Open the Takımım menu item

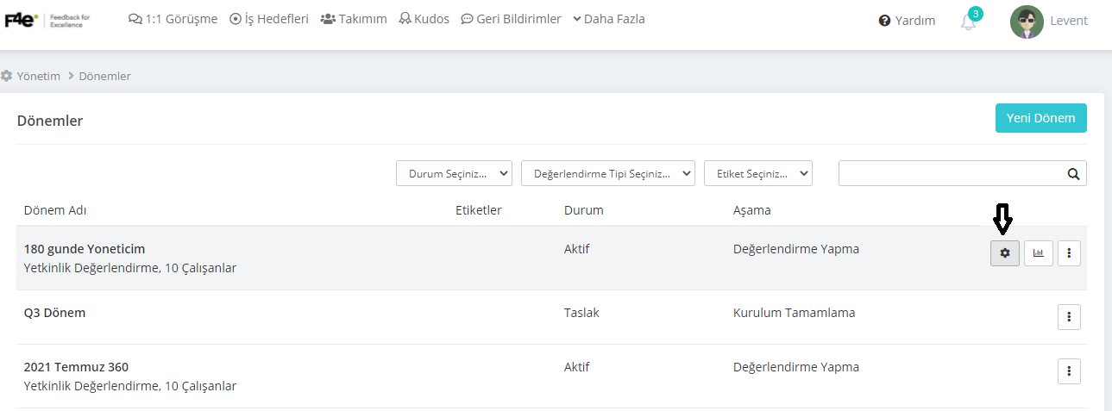click(354, 19)
